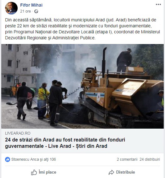Open the 24 de străzi article headline
Viewport: 165px width, 178px height.
65,143
